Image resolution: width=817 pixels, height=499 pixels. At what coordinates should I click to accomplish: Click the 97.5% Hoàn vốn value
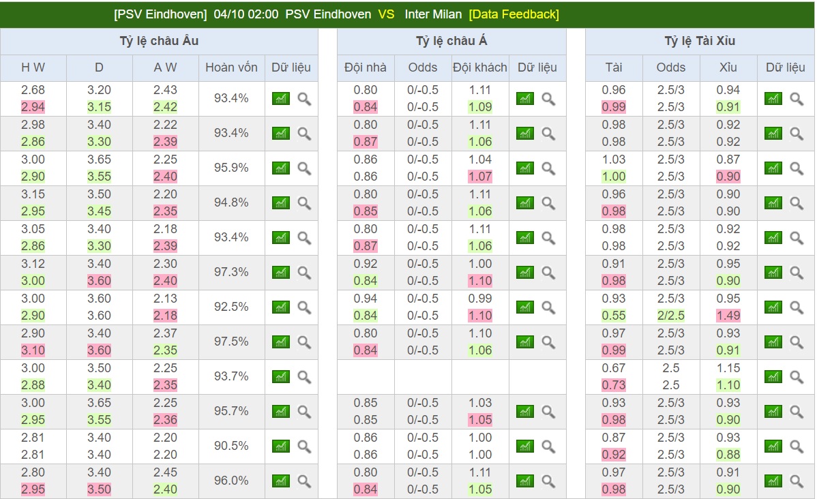(231, 342)
